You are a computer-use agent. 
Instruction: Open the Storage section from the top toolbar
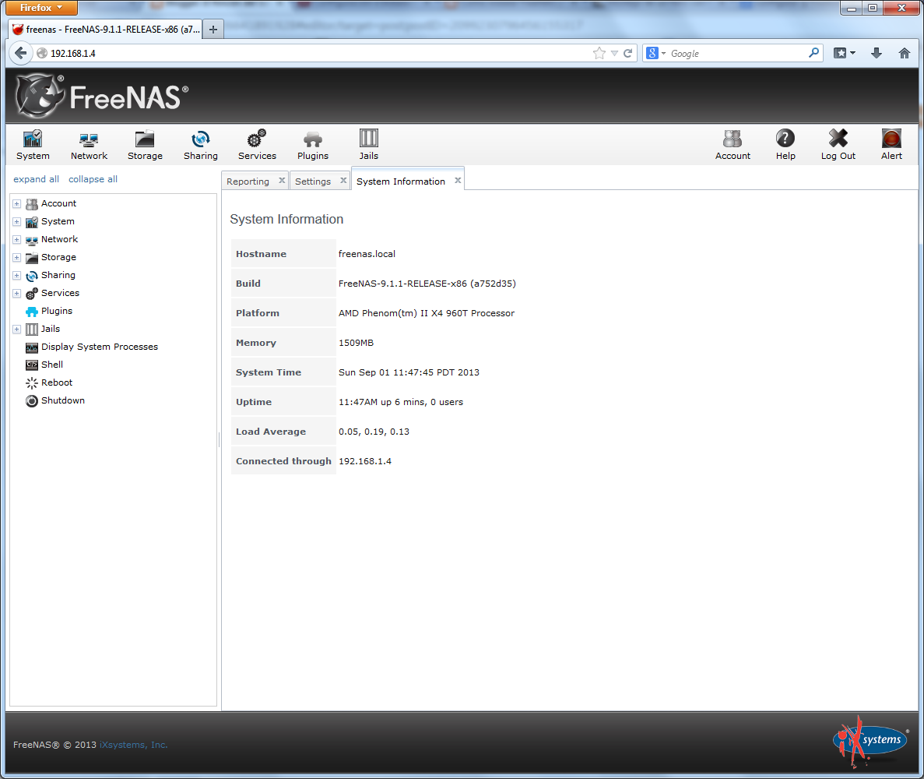145,144
